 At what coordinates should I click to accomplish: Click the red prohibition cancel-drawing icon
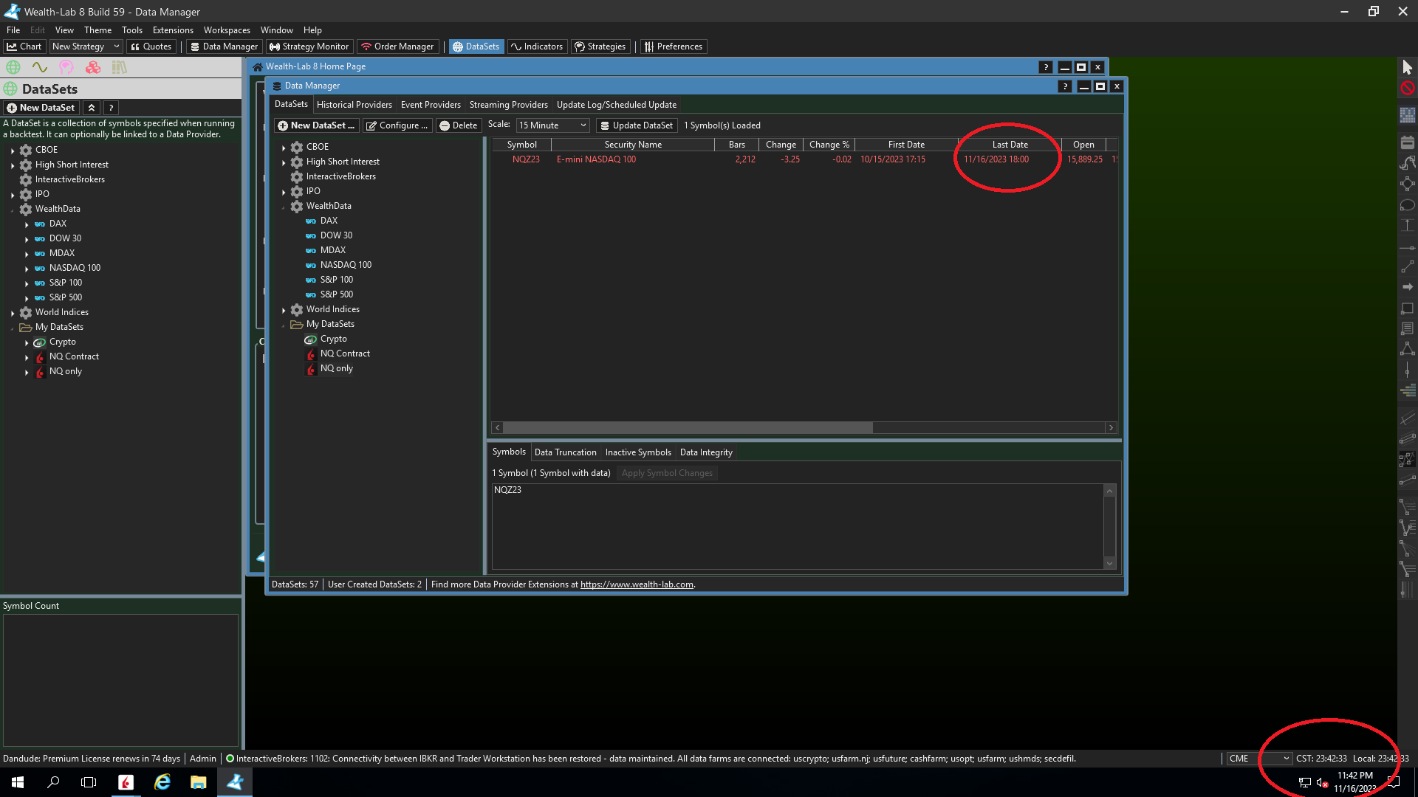(x=1408, y=89)
